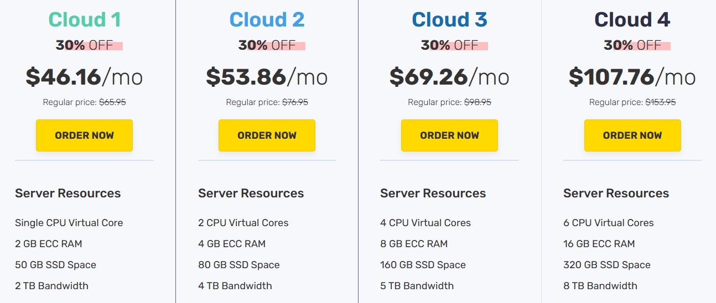
Task: Select the $53.86/mo price text
Action: coord(267,77)
